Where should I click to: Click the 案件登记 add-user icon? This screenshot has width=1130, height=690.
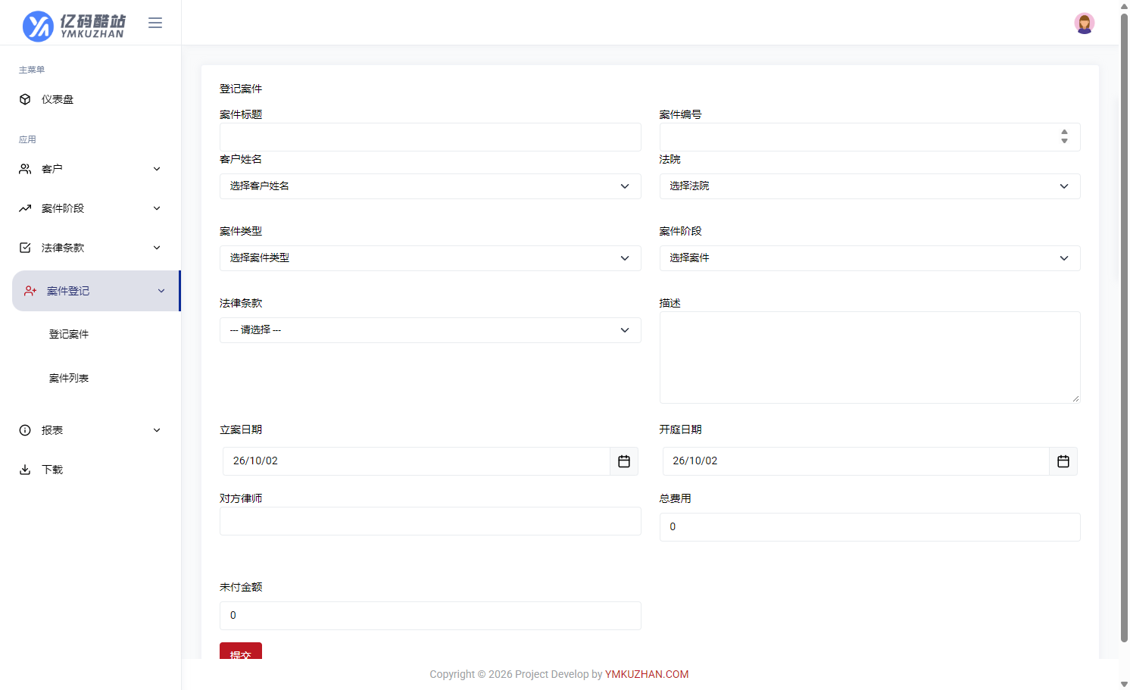click(x=30, y=291)
